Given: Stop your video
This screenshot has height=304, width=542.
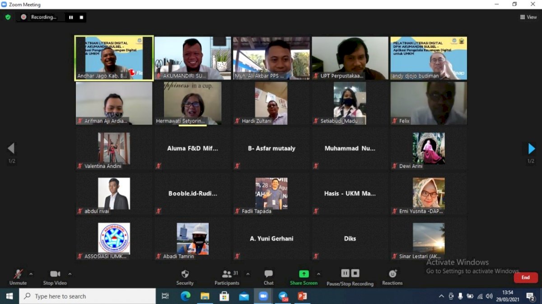Looking at the screenshot, I should 55,277.
